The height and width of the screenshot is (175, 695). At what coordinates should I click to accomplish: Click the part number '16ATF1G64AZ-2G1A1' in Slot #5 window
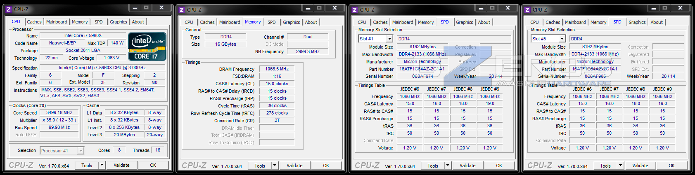pyautogui.click(x=595, y=69)
